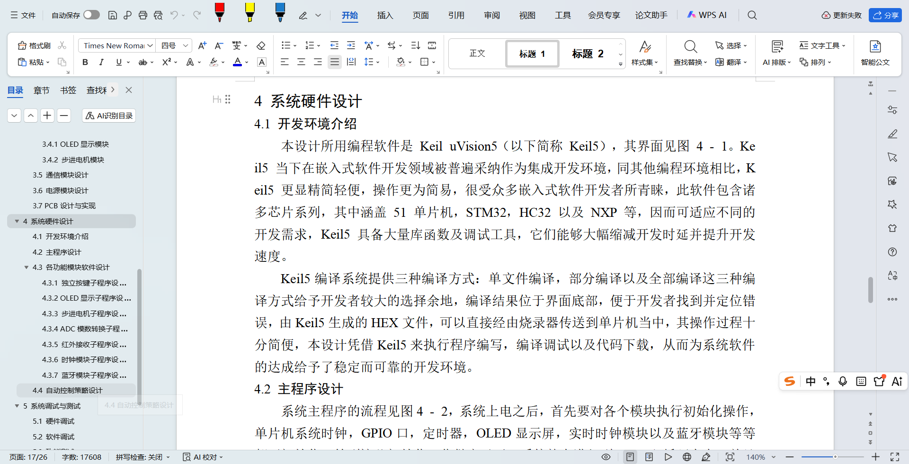Select the yellow highlighter pen

click(x=250, y=12)
